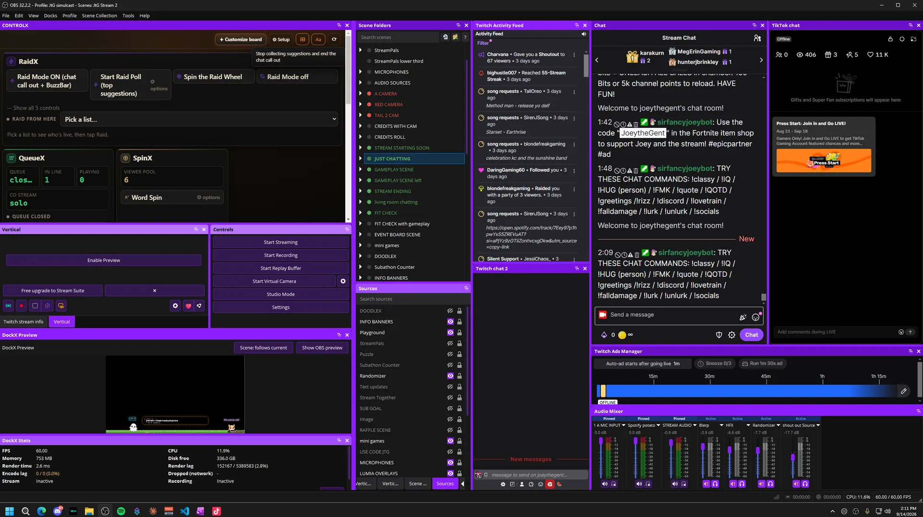Open the 'Pick a list...' raid dropdown

[x=200, y=119]
